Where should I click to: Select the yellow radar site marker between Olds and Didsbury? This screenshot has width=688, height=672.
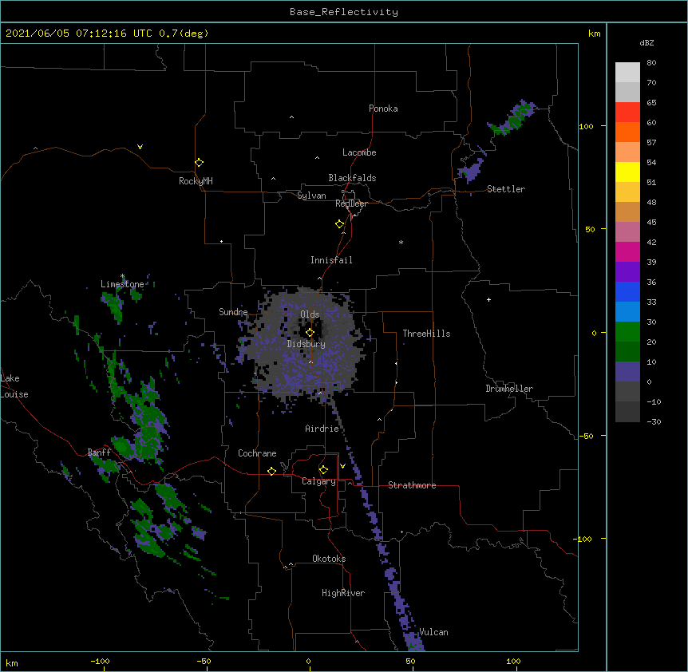tap(310, 333)
